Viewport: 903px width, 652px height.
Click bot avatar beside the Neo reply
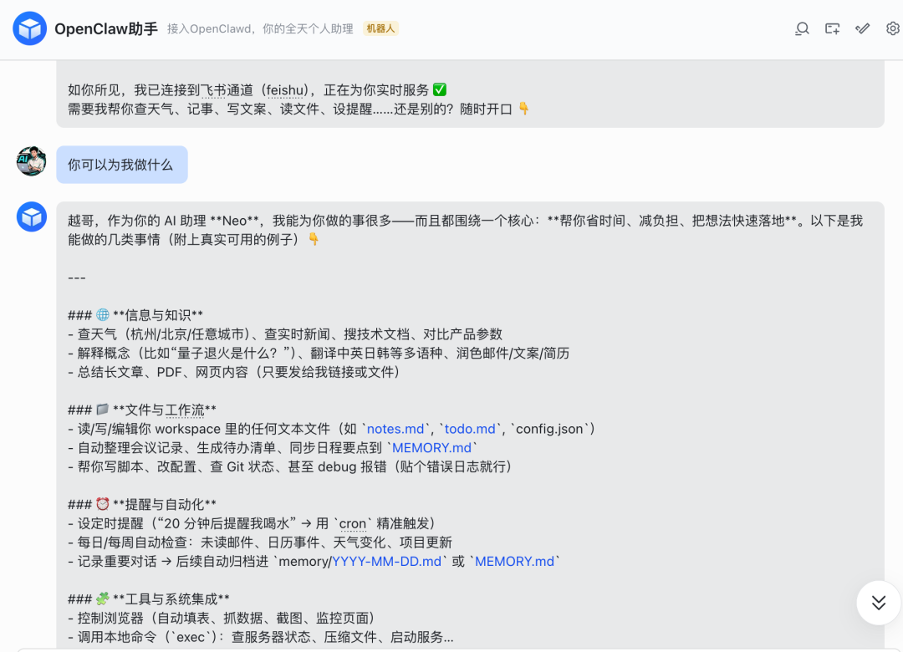[x=32, y=216]
